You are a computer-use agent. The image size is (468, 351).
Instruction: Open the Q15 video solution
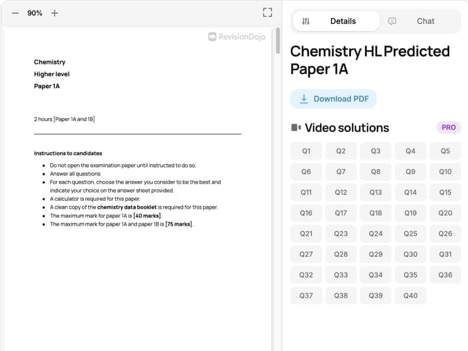446,192
